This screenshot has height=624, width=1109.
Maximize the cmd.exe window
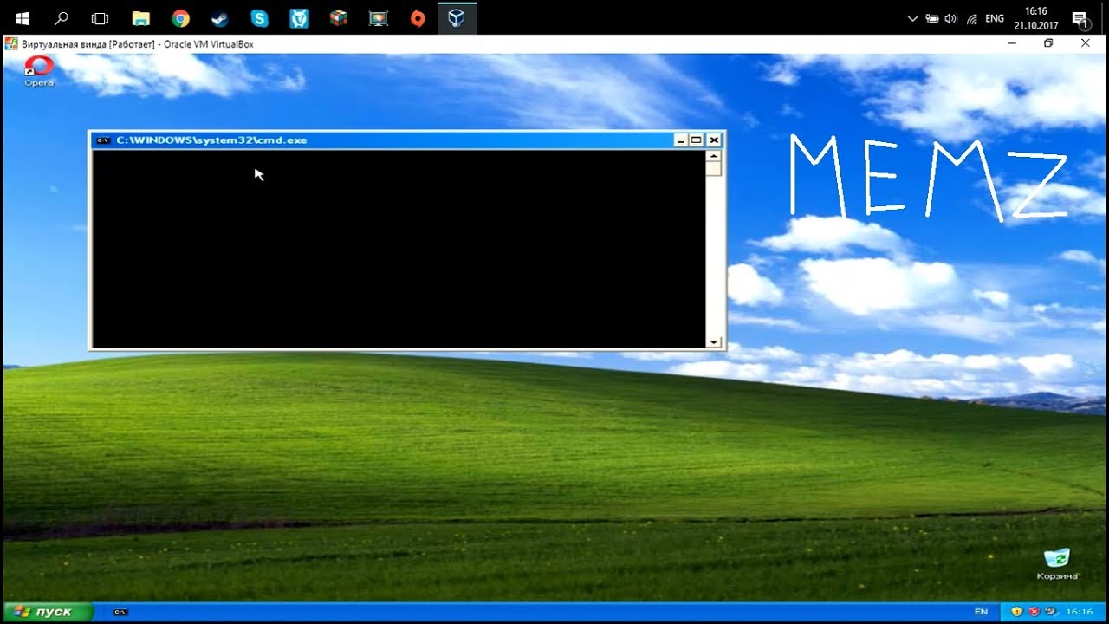[697, 140]
